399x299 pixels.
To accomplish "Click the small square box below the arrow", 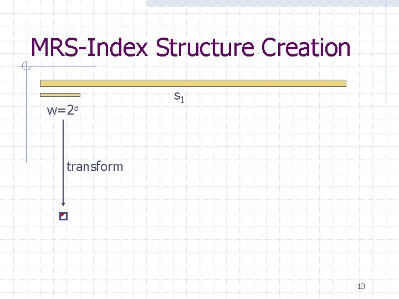I will point(63,216).
